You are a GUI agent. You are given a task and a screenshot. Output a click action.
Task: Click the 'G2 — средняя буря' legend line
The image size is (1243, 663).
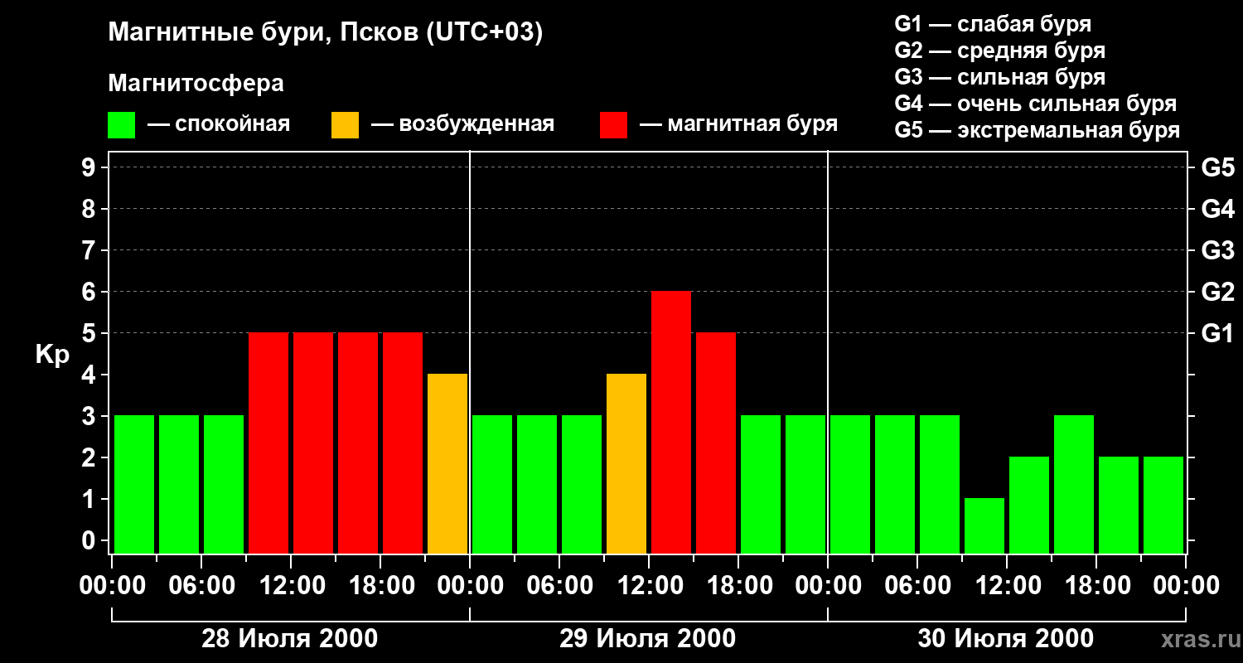tap(1000, 51)
